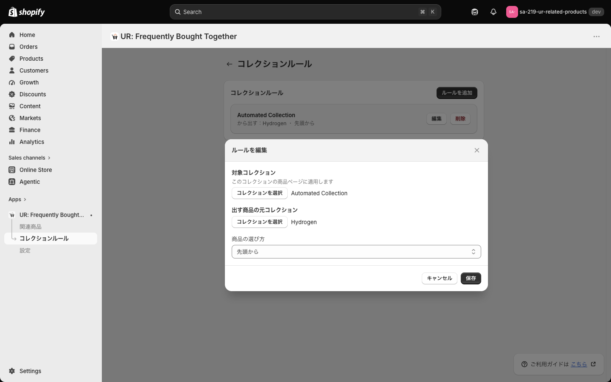Click the Content icon in sidebar

click(x=12, y=106)
